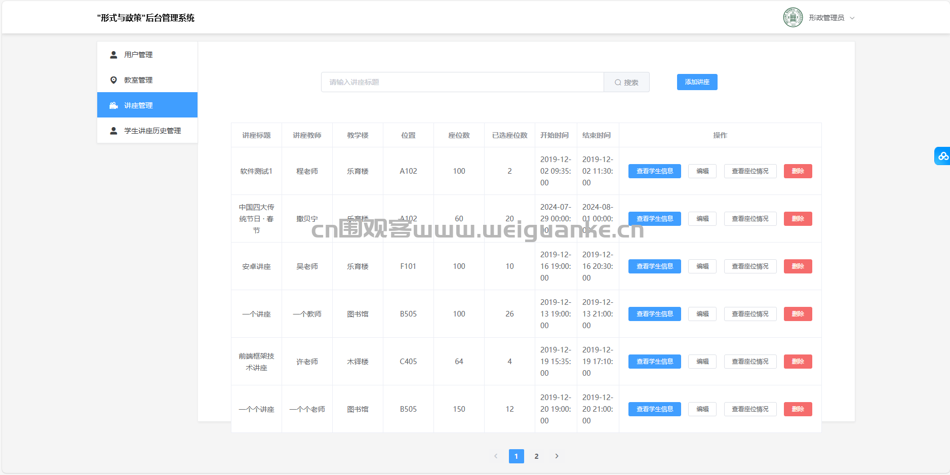
Task: Delete the 安卓讲座 lecture
Action: click(x=798, y=266)
